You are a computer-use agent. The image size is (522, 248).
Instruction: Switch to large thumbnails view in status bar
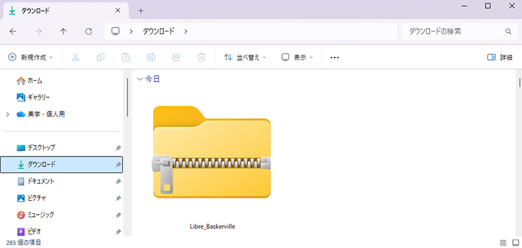515,243
